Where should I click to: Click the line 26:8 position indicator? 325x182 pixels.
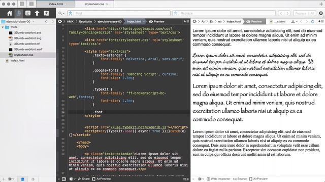click(x=186, y=179)
